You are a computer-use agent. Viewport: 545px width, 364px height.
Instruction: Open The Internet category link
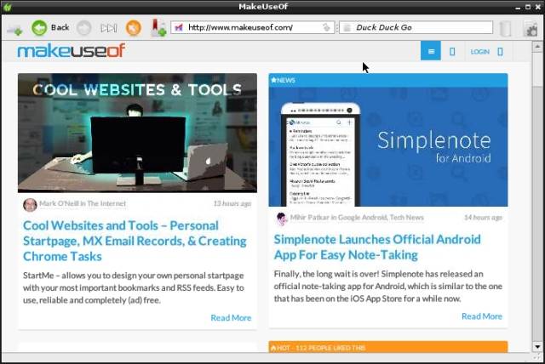pos(106,203)
